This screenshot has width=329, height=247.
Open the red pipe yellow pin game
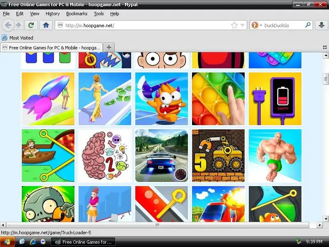coord(162,204)
